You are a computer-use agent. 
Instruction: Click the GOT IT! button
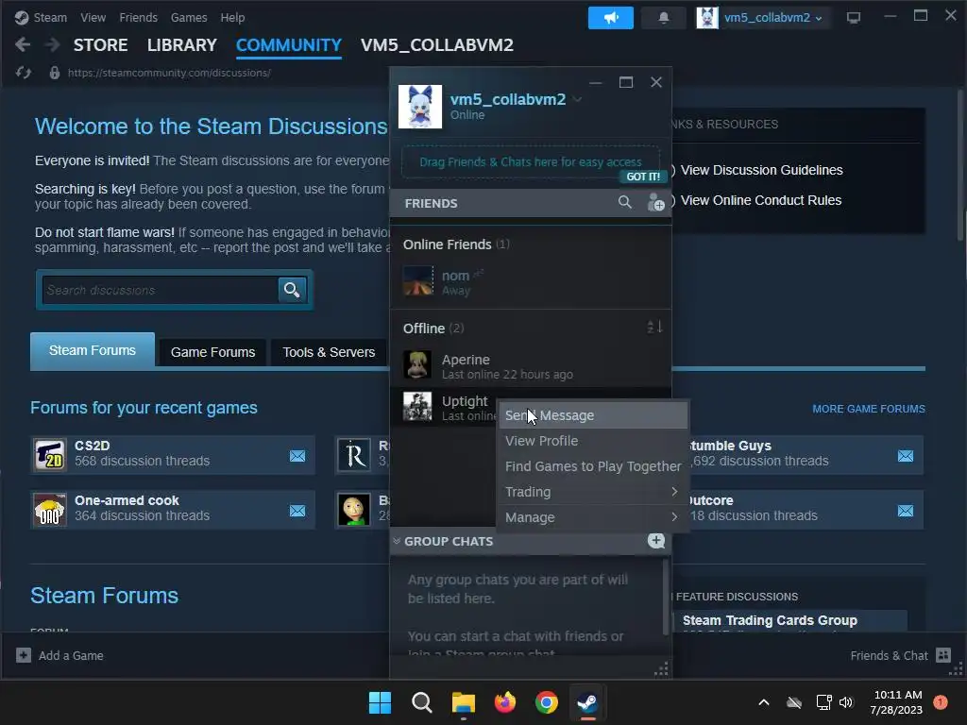pos(642,177)
